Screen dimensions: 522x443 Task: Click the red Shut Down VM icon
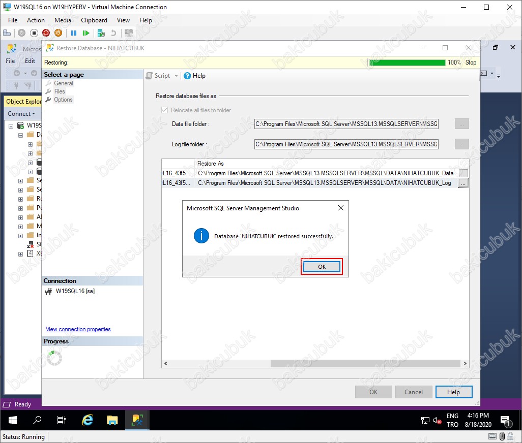pos(46,33)
